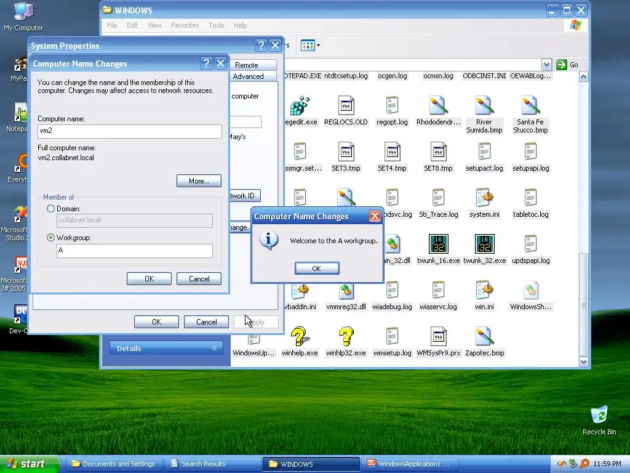Click the explorer vertical scrollbar thumb
The height and width of the screenshot is (473, 630).
(584, 304)
